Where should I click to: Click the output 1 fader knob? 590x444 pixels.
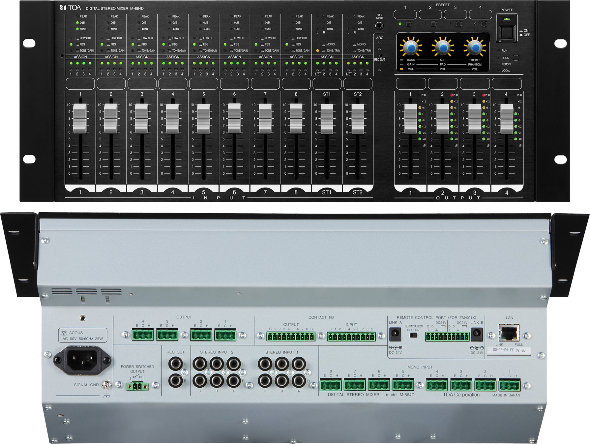(411, 118)
